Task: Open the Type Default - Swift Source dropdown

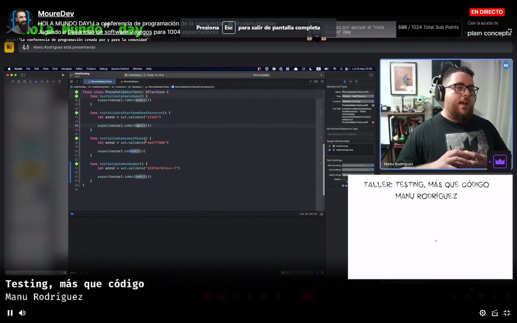Action: pos(358,96)
